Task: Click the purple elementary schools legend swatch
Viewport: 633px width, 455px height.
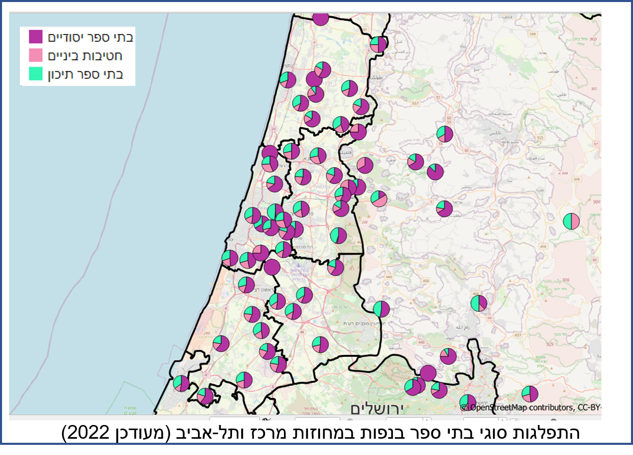Action: coord(36,37)
